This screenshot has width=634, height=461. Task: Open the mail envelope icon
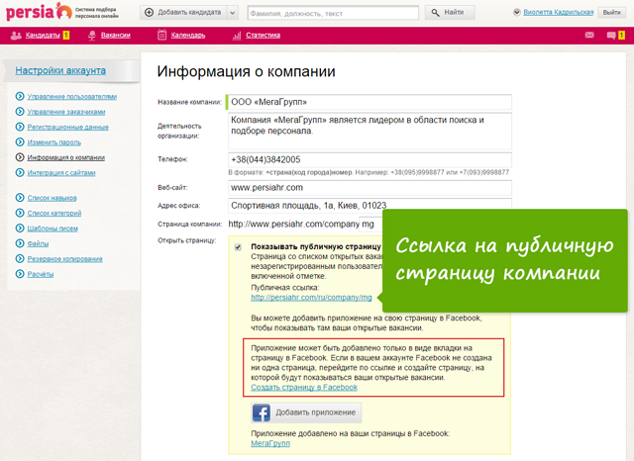pos(589,35)
